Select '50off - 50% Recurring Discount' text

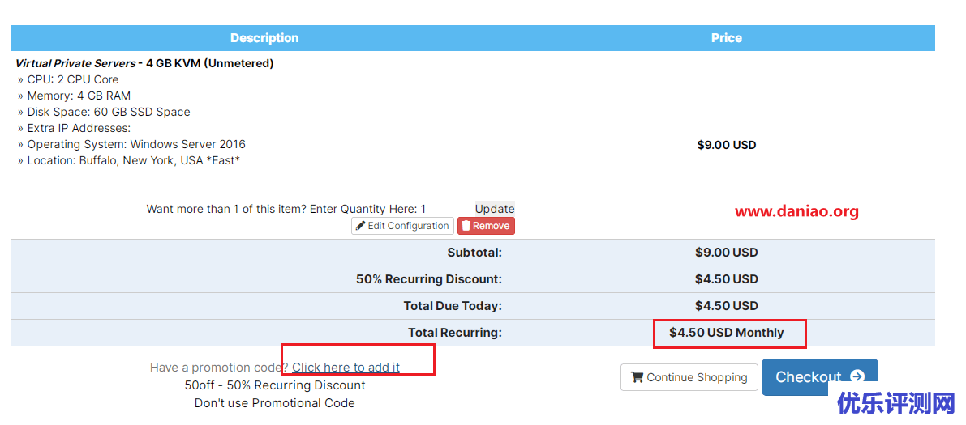(275, 385)
